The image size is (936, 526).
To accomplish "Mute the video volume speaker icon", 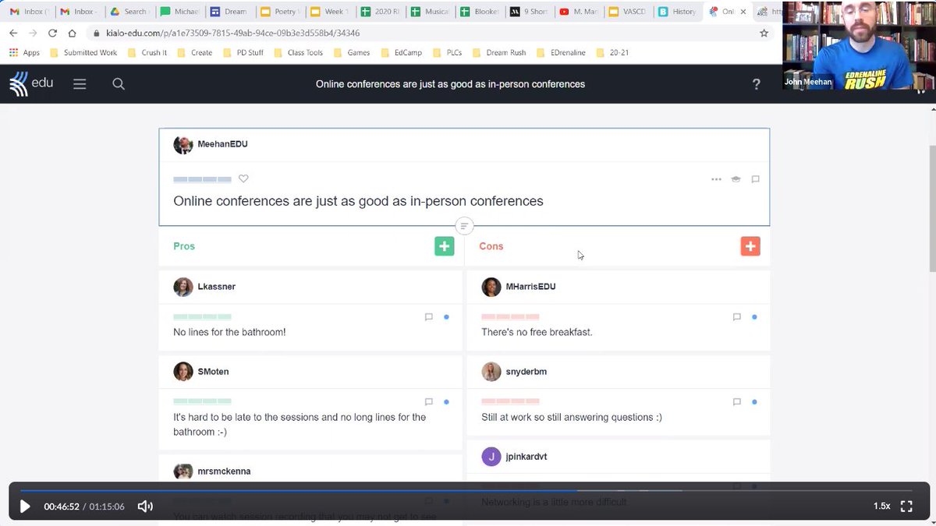I will pos(145,507).
